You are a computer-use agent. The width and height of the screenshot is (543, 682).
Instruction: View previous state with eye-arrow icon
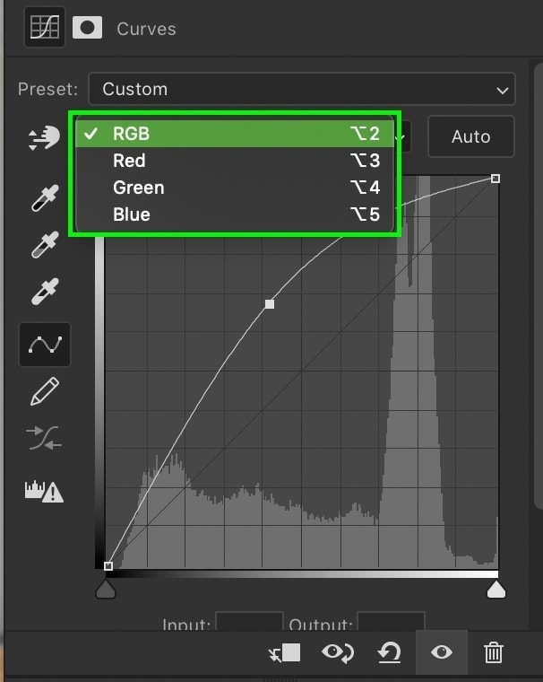338,653
